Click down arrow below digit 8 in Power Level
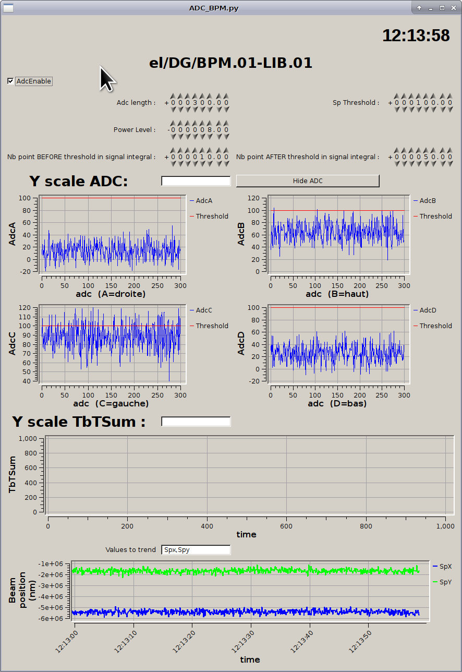This screenshot has height=672, width=462. click(x=210, y=137)
